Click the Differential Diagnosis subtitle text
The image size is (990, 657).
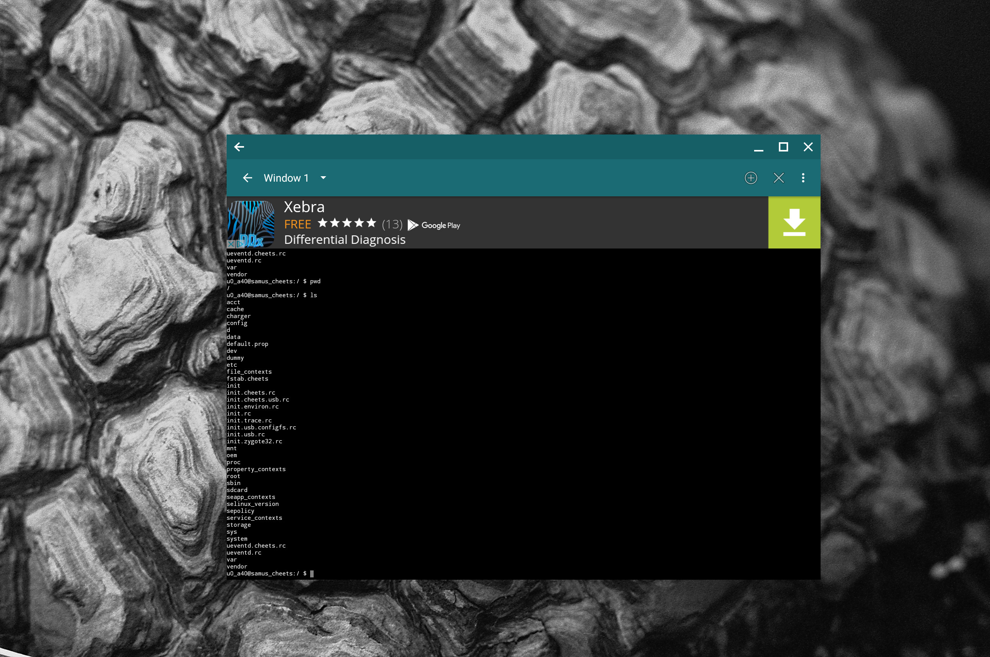(346, 239)
